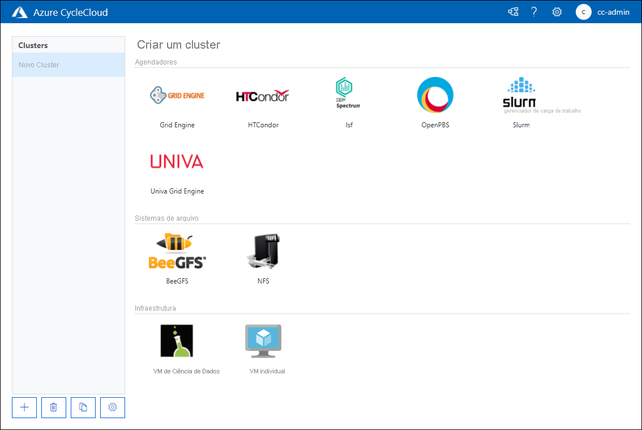Open the settings gear in the top bar

[x=557, y=11]
